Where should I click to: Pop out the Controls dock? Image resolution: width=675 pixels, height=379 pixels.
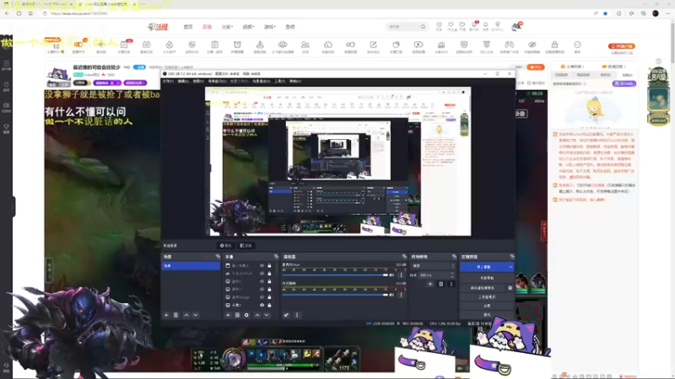pyautogui.click(x=512, y=257)
